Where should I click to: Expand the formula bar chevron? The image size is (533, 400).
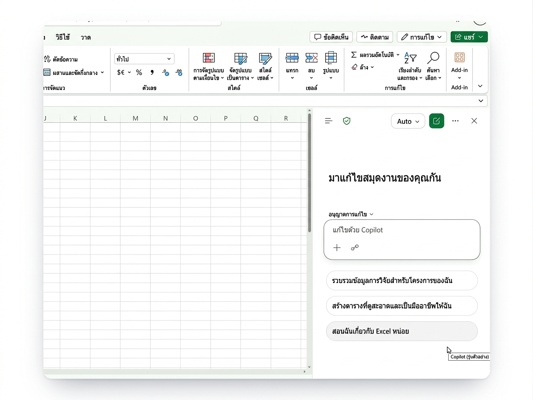pos(481,101)
